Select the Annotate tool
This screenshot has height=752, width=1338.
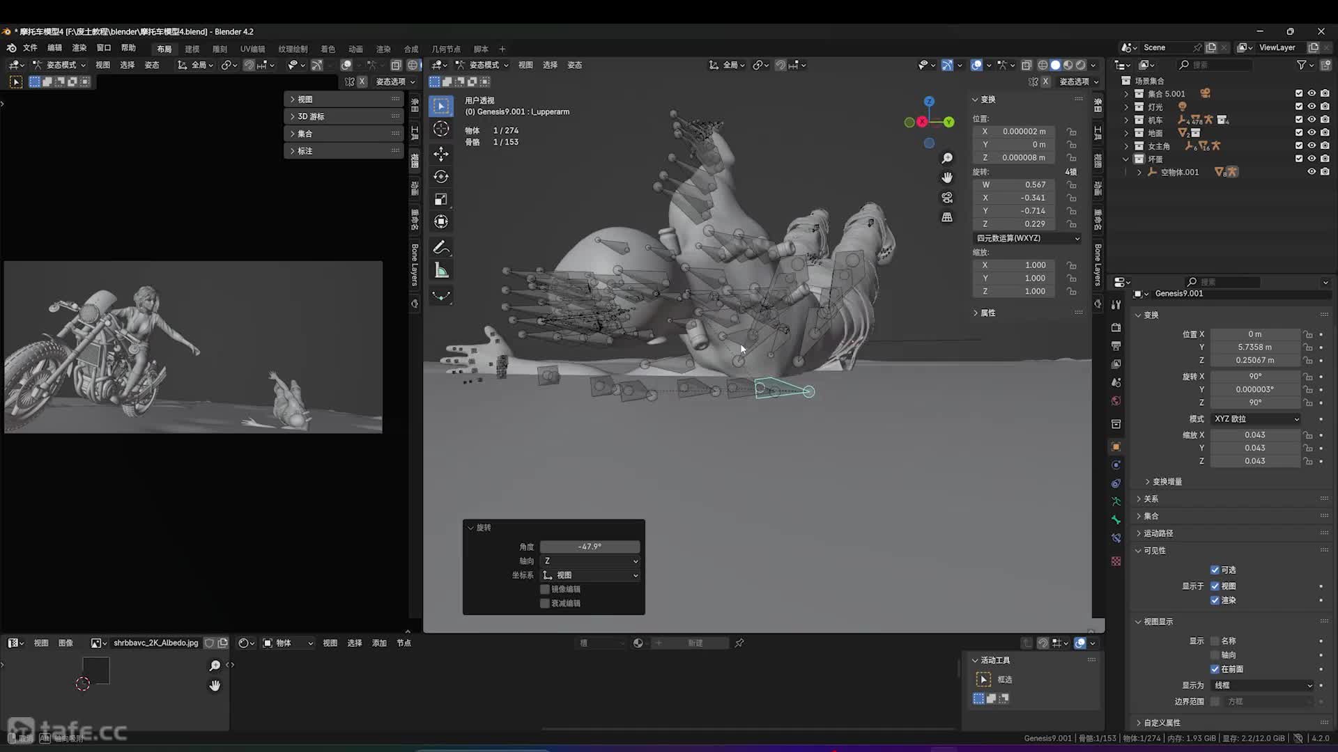tap(441, 247)
